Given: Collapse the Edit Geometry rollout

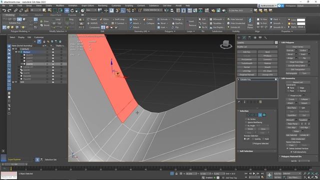Looking at the screenshot, I should (288, 78).
